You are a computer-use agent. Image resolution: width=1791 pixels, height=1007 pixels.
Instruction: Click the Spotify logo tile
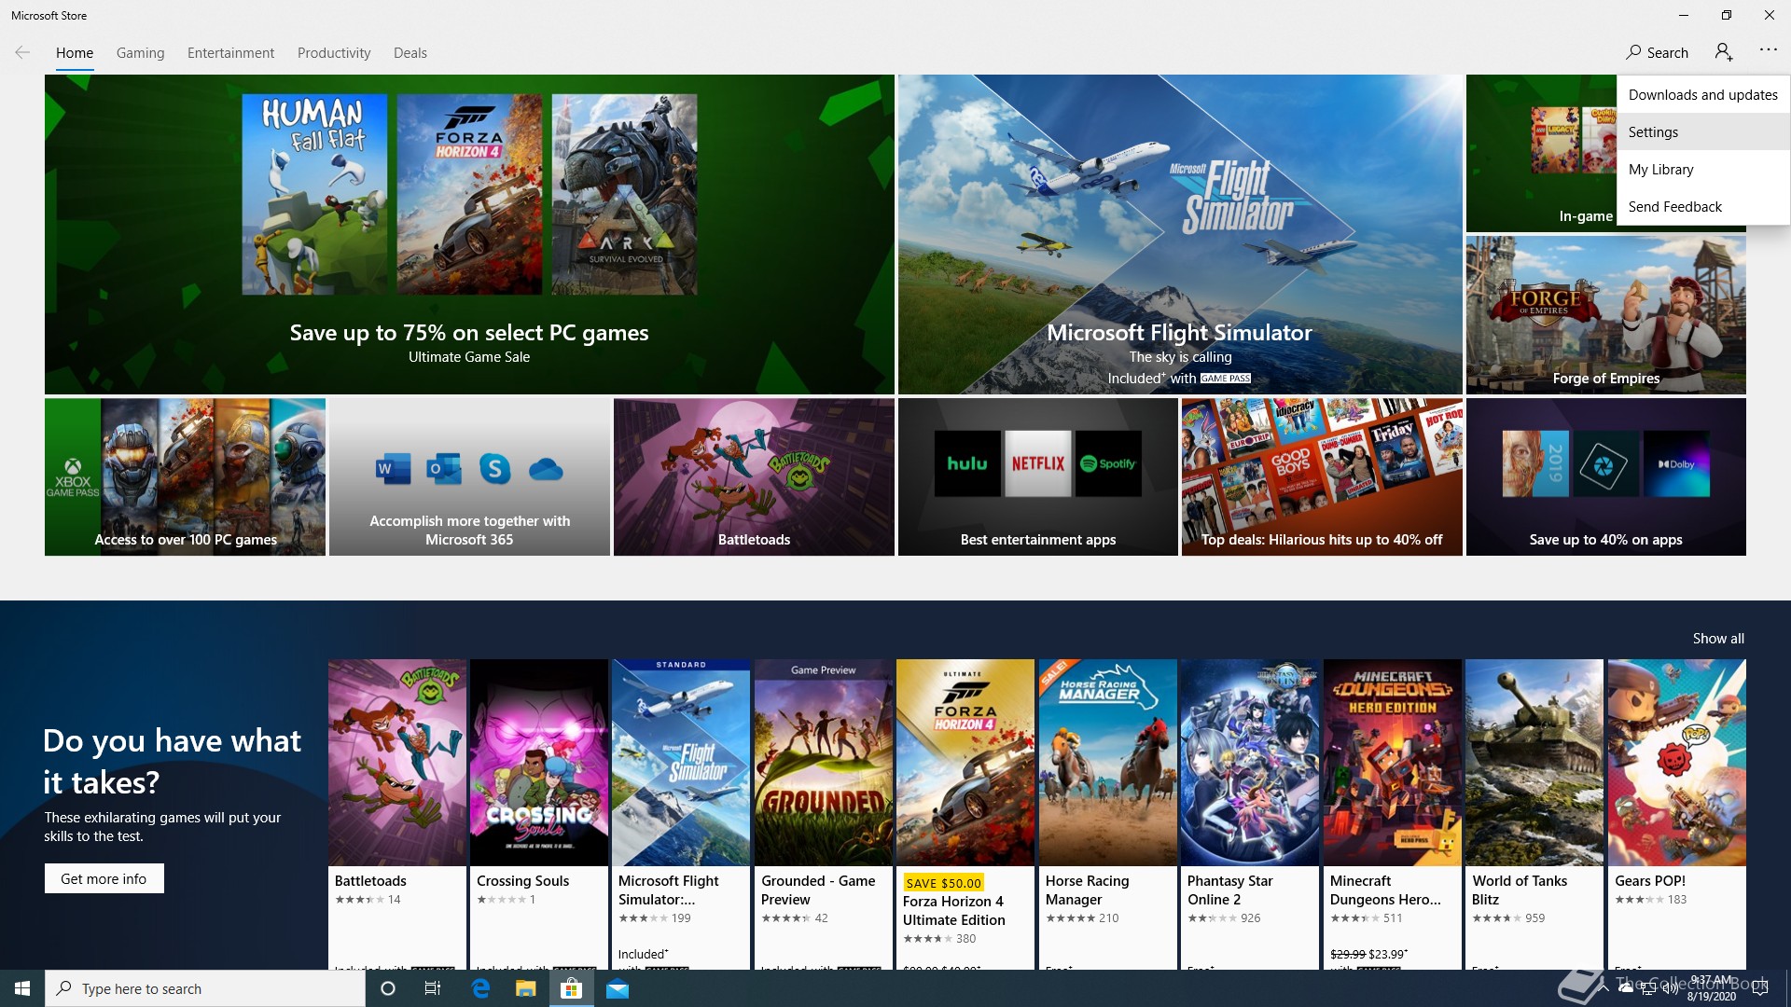[x=1108, y=463]
